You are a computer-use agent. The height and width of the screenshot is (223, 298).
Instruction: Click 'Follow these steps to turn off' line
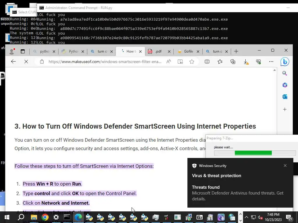click(84, 166)
